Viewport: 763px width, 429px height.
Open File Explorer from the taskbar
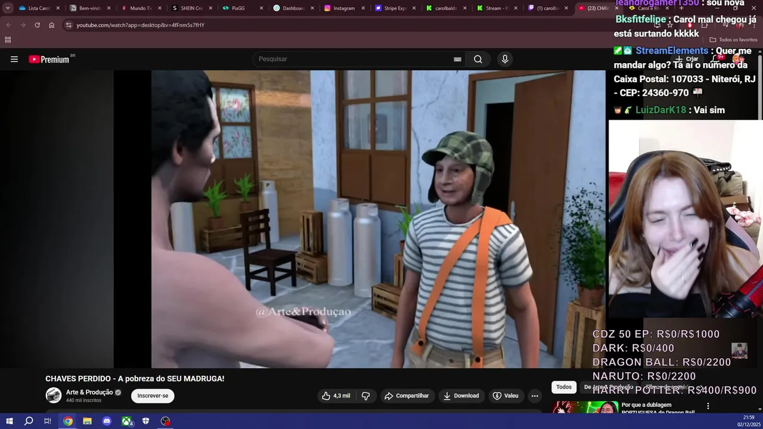[x=87, y=421]
